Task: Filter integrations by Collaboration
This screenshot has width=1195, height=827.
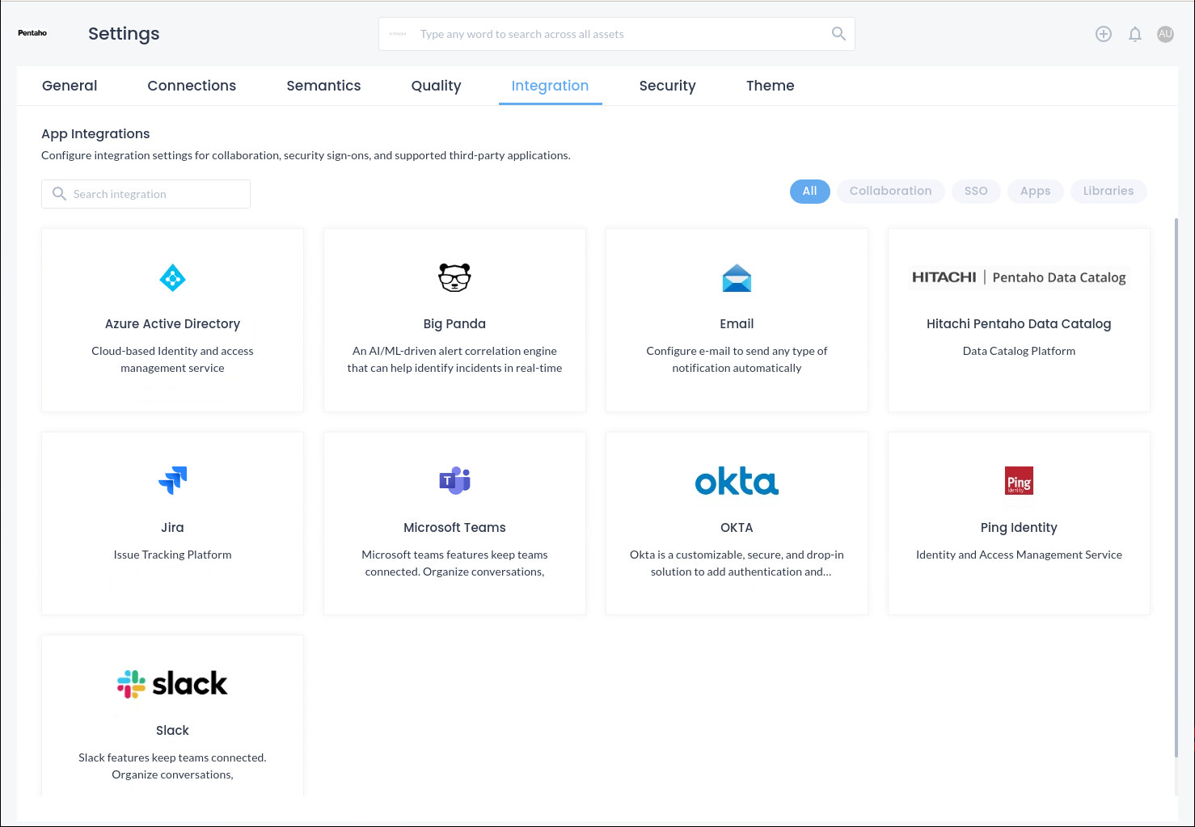Action: click(x=890, y=192)
